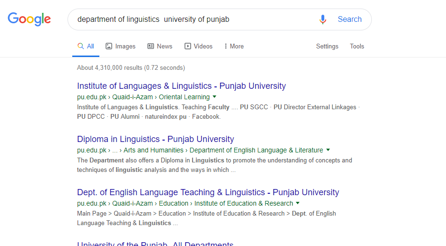Click the results count text 'About 4,310,000 results'
Image resolution: width=446 pixels, height=246 pixels.
[x=109, y=68]
